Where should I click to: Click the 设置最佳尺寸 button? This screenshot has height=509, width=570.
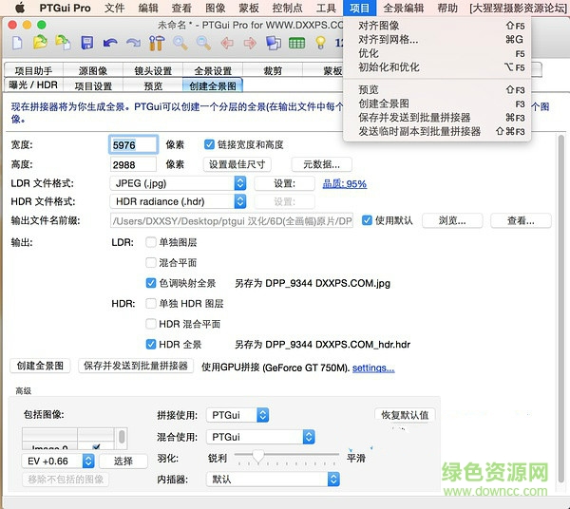pos(237,164)
